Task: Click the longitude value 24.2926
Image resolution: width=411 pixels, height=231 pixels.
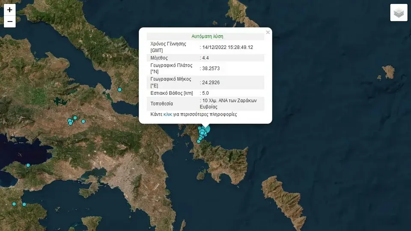Action: pyautogui.click(x=211, y=82)
